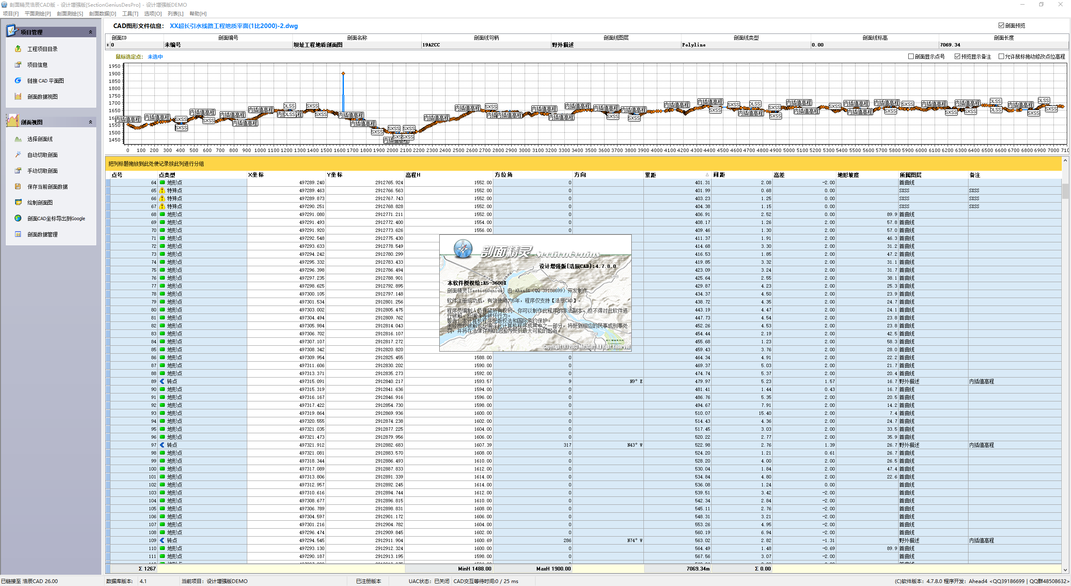Click the 保存当前剖面数据 icon
This screenshot has width=1071, height=586.
[18, 186]
